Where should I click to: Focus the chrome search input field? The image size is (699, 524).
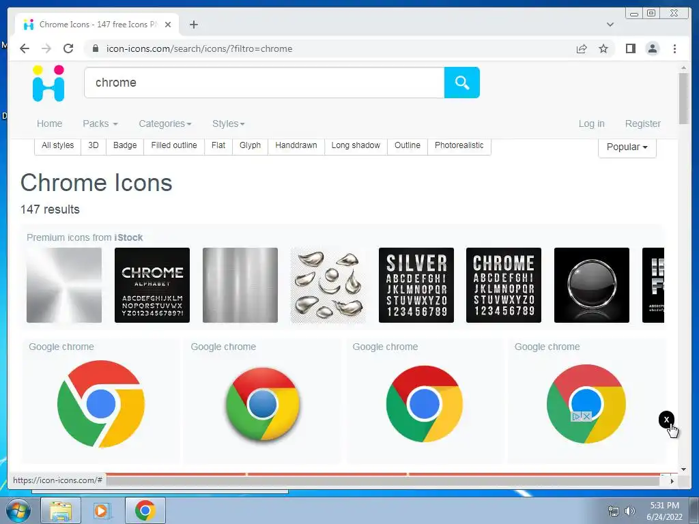(264, 83)
